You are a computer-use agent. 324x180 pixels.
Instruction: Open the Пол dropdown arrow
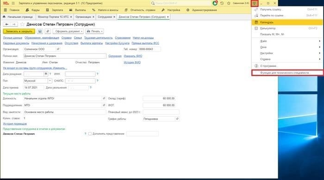coord(50,81)
